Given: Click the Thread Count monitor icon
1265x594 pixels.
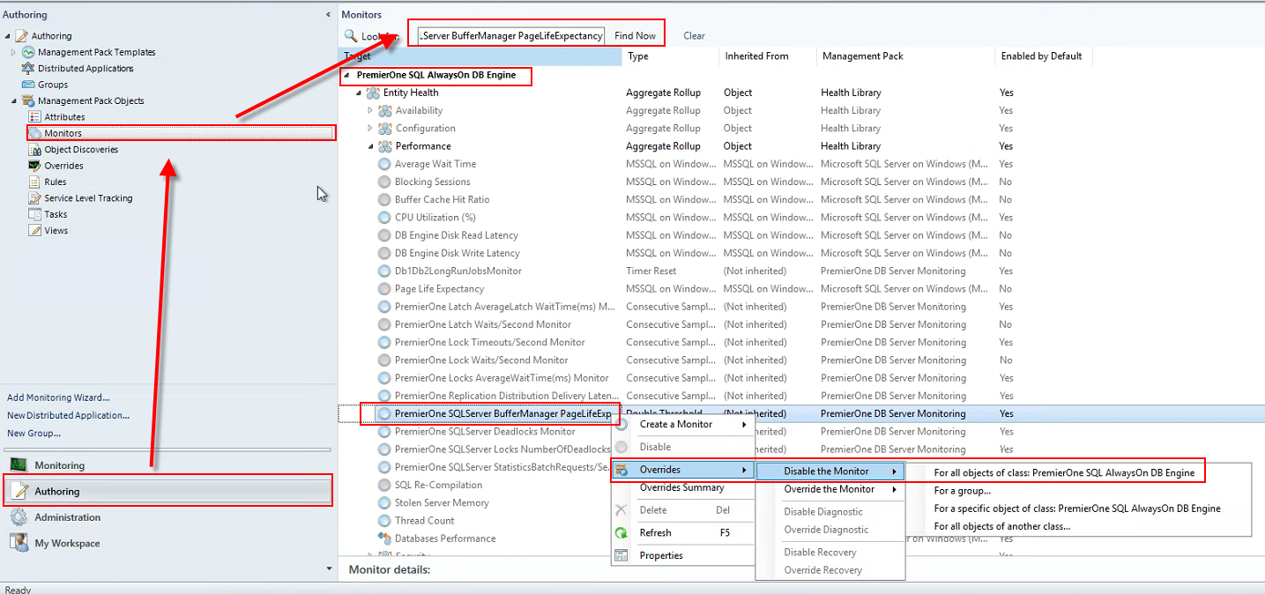Looking at the screenshot, I should tap(384, 521).
